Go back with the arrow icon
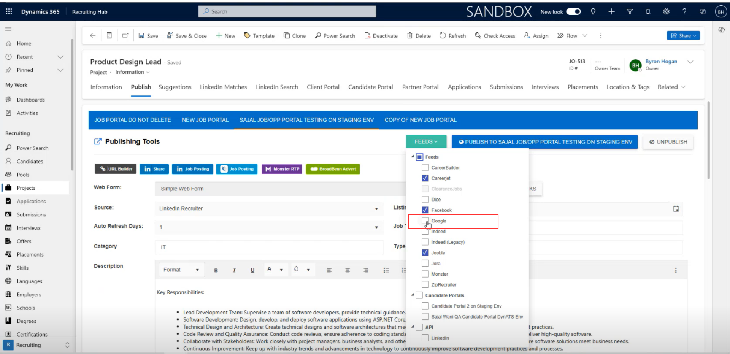 [93, 35]
